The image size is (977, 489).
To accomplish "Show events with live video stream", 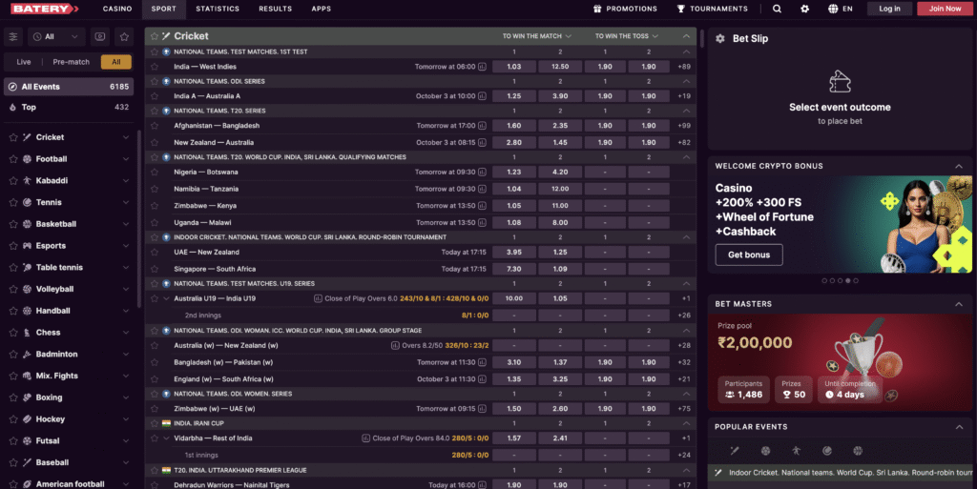I will click(99, 37).
